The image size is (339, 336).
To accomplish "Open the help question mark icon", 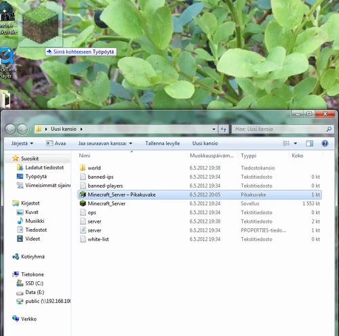I will point(325,144).
